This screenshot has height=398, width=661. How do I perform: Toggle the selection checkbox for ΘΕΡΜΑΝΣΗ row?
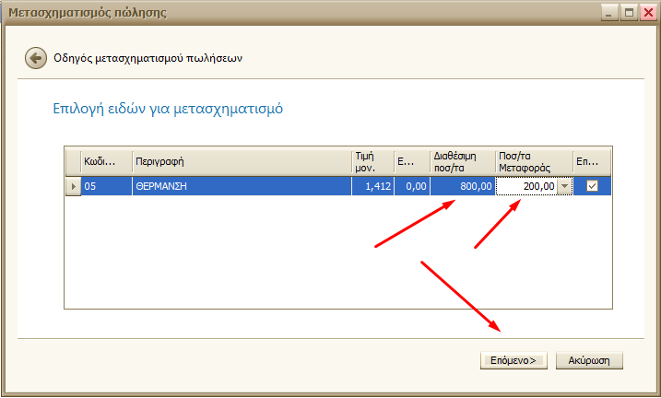(x=592, y=186)
